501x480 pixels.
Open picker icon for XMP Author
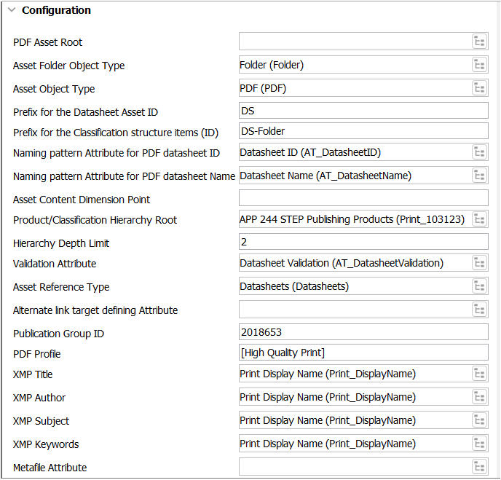pyautogui.click(x=479, y=397)
